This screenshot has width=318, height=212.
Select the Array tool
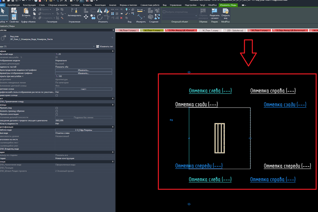tap(112, 13)
